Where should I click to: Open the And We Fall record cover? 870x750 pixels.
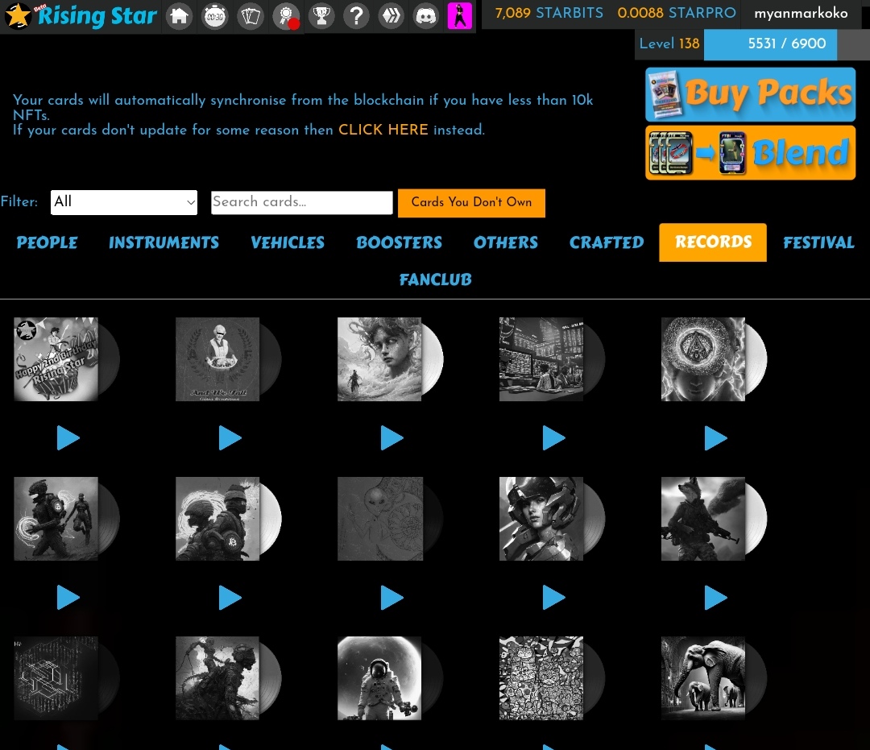tap(217, 359)
